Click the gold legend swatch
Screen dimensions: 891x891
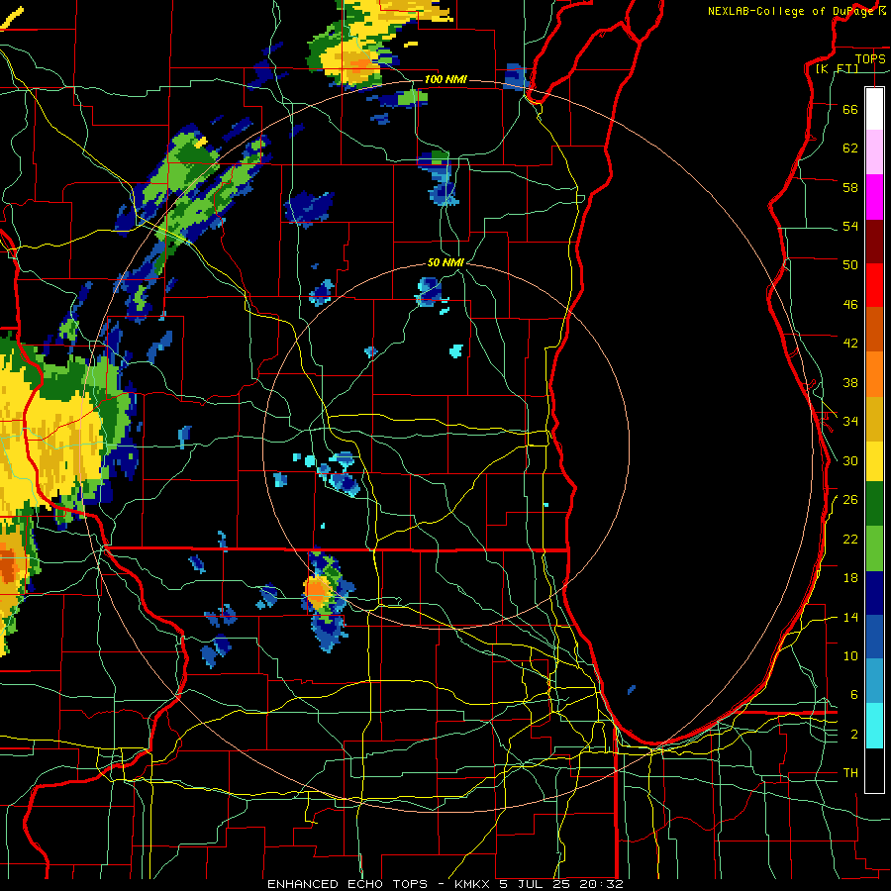click(x=874, y=418)
